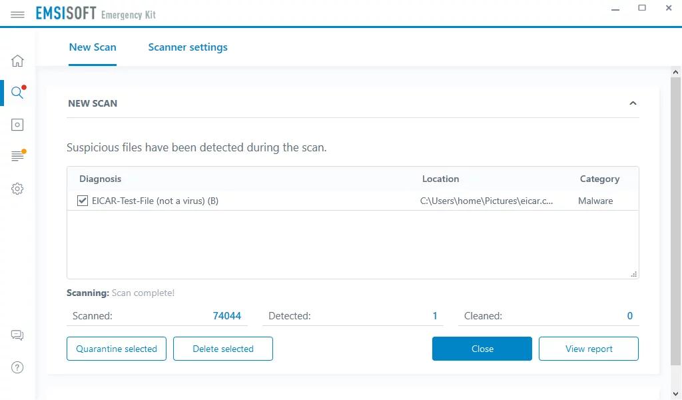Click the C:\Users\home\Pictures\eicar.c... location cell
The height and width of the screenshot is (400, 682).
coord(487,201)
